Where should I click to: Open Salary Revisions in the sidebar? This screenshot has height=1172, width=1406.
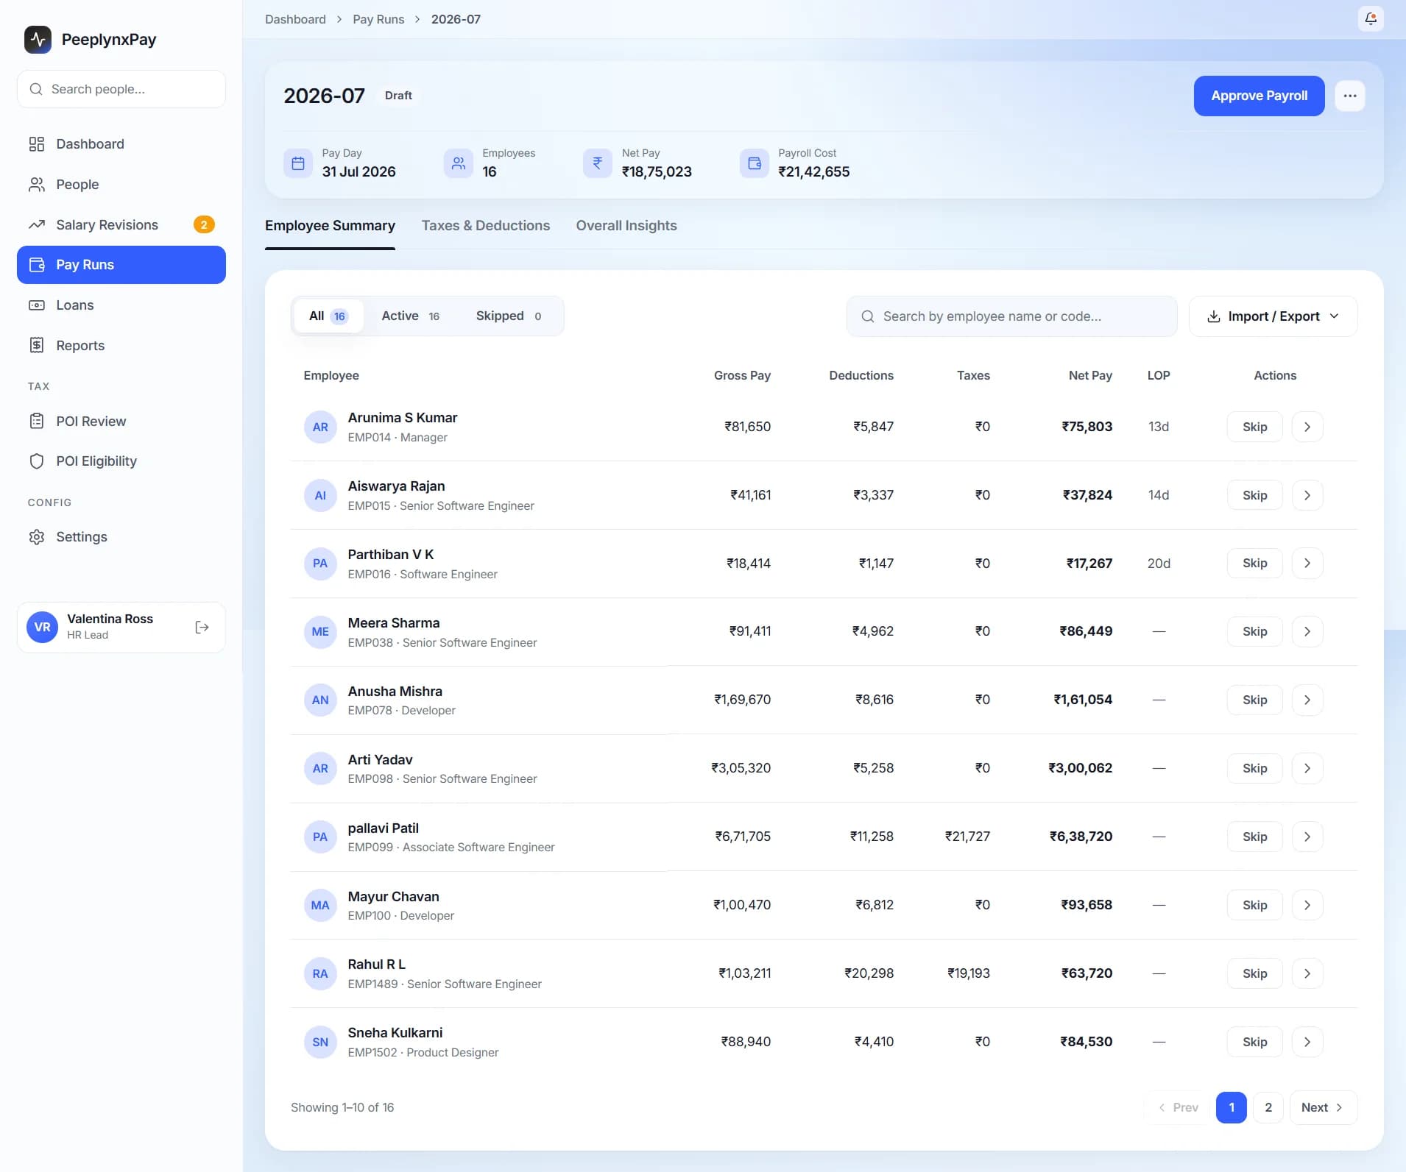121,225
